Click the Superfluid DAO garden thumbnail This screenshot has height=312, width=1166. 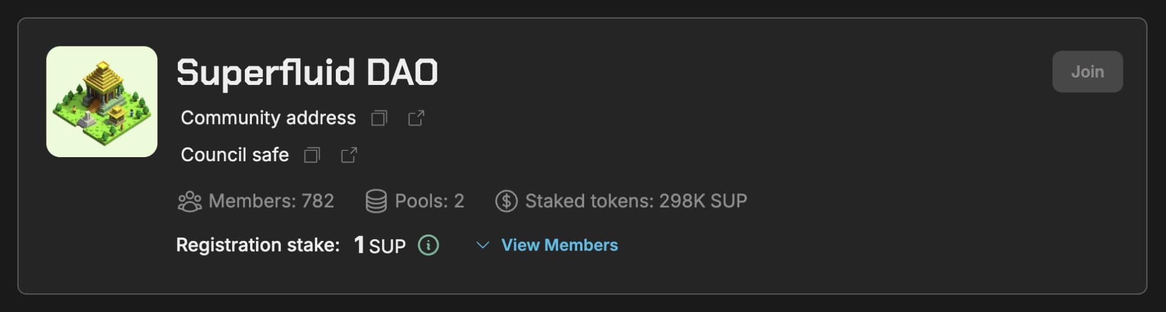click(102, 102)
